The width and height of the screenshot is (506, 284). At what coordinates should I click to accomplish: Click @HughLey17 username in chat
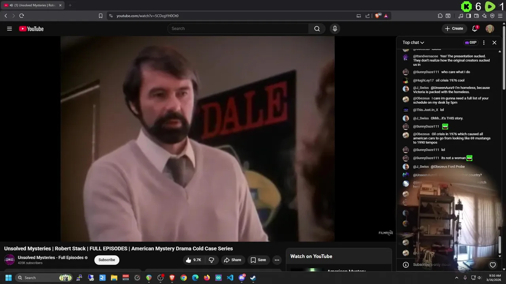423,80
